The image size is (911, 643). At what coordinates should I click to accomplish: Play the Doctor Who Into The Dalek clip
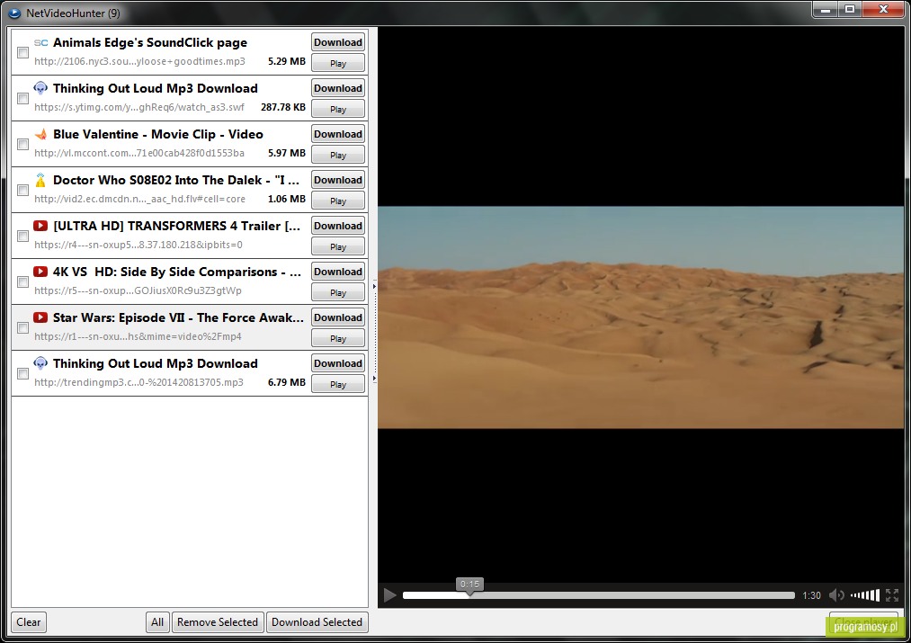pyautogui.click(x=338, y=201)
